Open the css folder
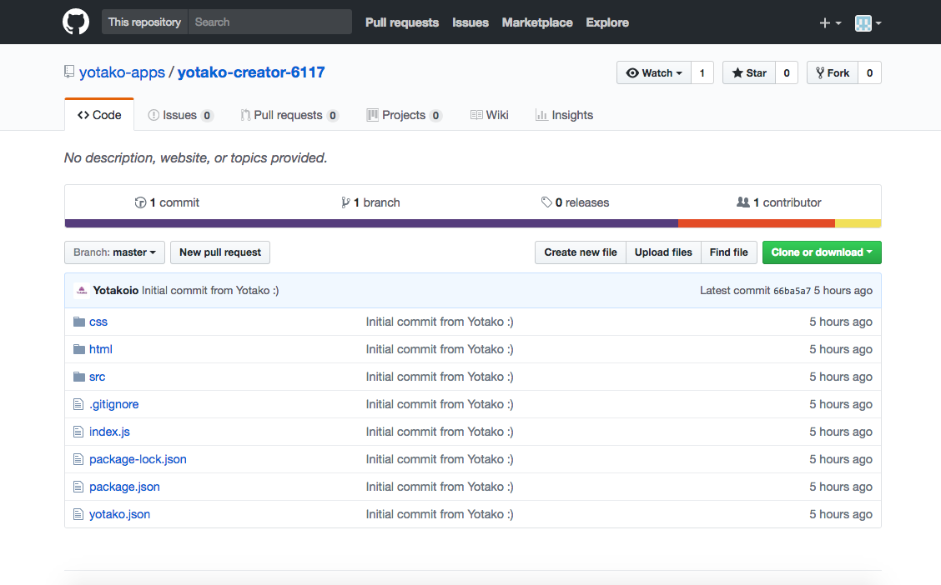 click(98, 322)
